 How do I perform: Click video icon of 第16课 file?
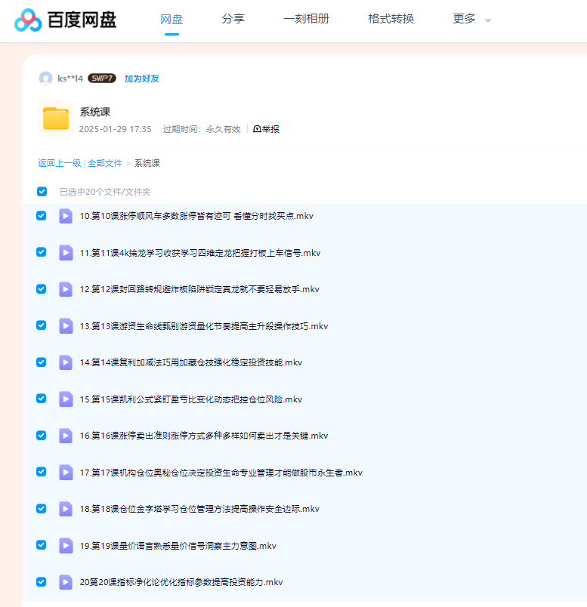point(66,436)
